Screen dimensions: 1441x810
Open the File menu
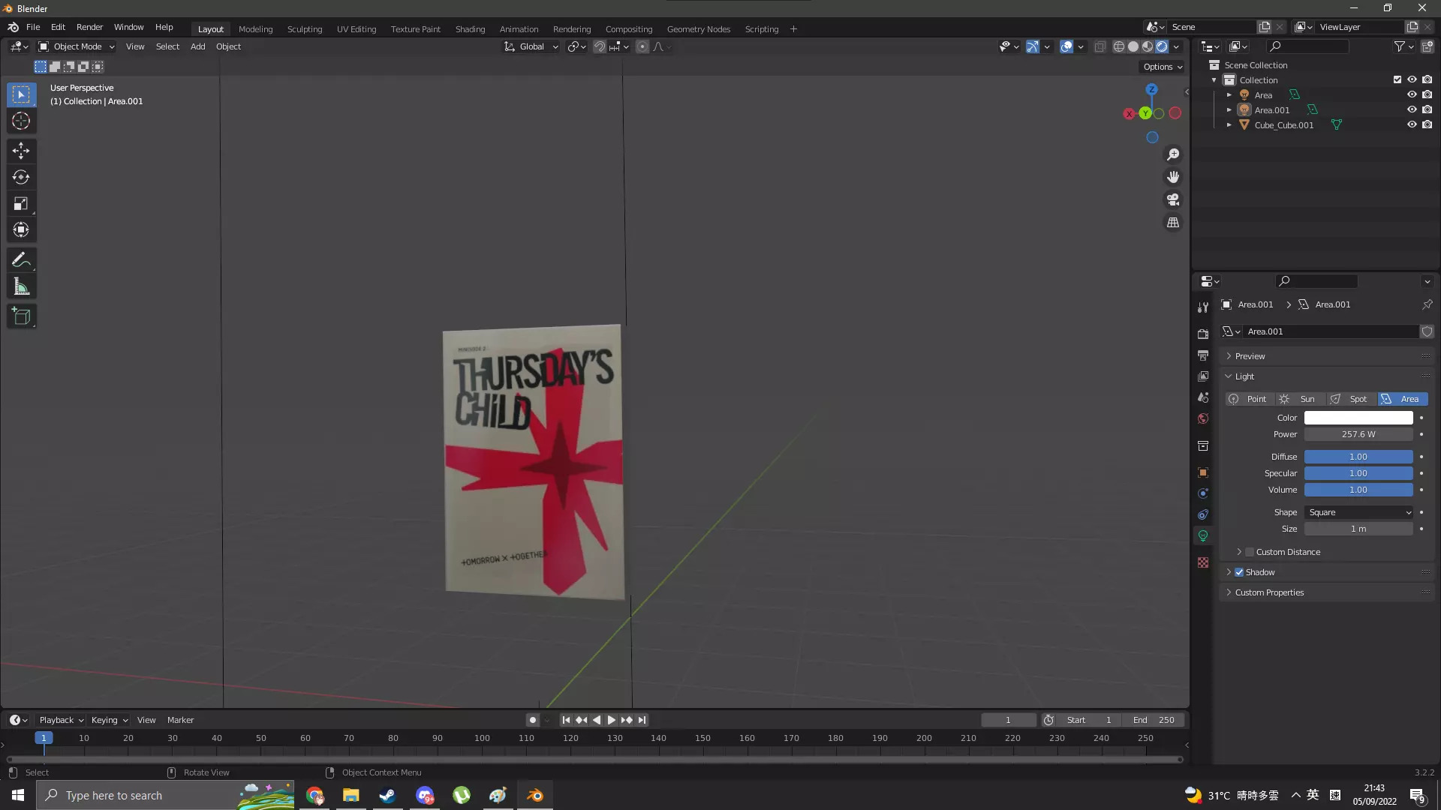tap(33, 27)
